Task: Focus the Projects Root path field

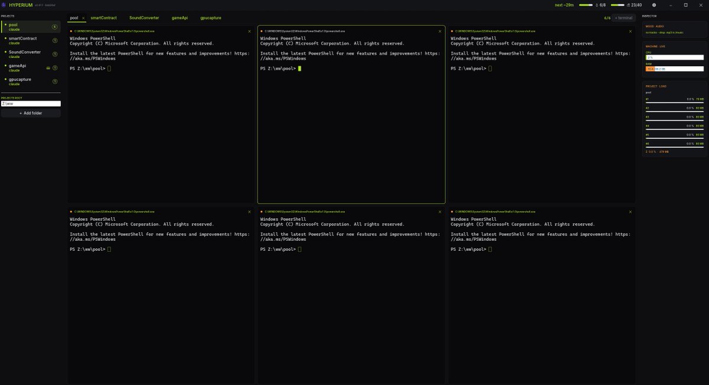Action: (x=31, y=103)
